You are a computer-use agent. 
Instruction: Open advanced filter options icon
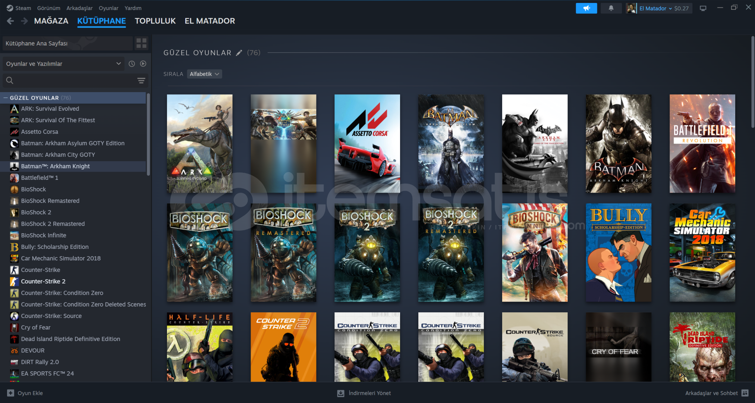(141, 80)
